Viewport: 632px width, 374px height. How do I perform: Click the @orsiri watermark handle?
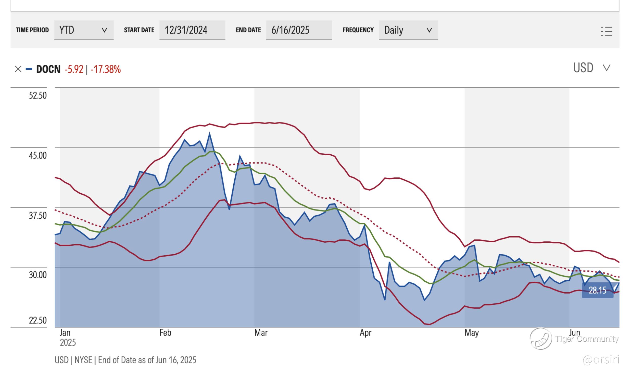[x=601, y=360]
